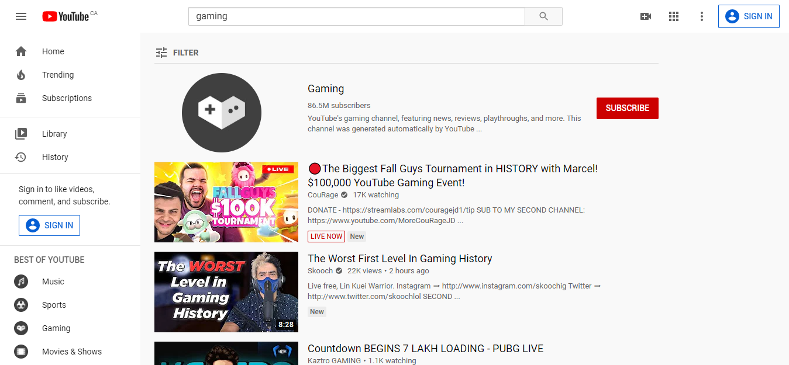Open Subscriptions from the sidebar
The image size is (789, 365).
pos(70,98)
